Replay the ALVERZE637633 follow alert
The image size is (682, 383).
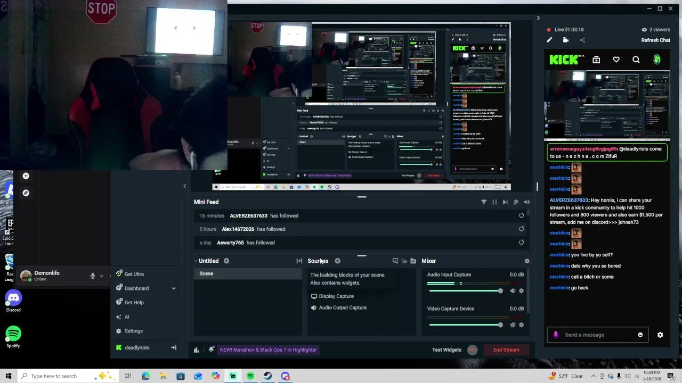(521, 215)
